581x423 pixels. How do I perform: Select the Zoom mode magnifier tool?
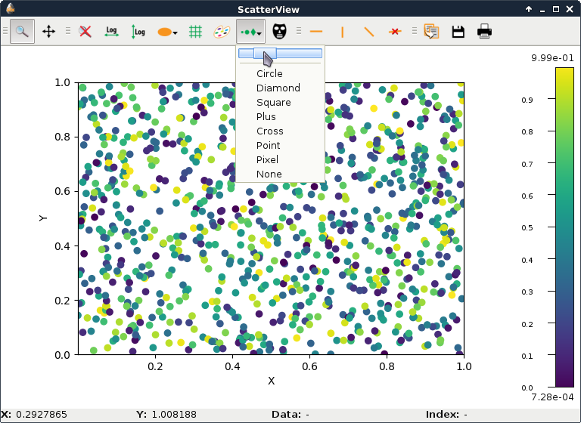[x=23, y=32]
